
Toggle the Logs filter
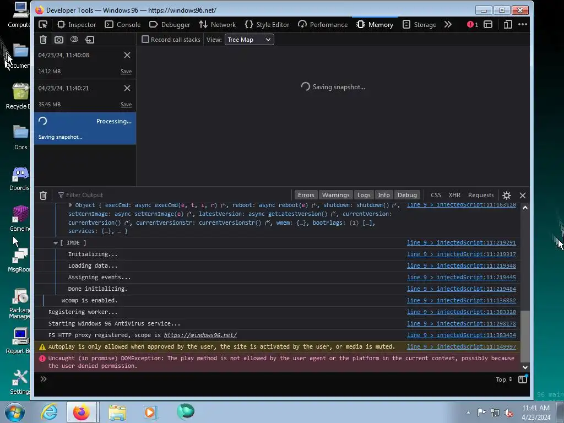[364, 195]
